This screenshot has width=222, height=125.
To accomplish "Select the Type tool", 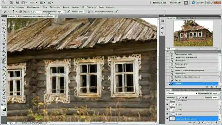I will click(4, 78).
